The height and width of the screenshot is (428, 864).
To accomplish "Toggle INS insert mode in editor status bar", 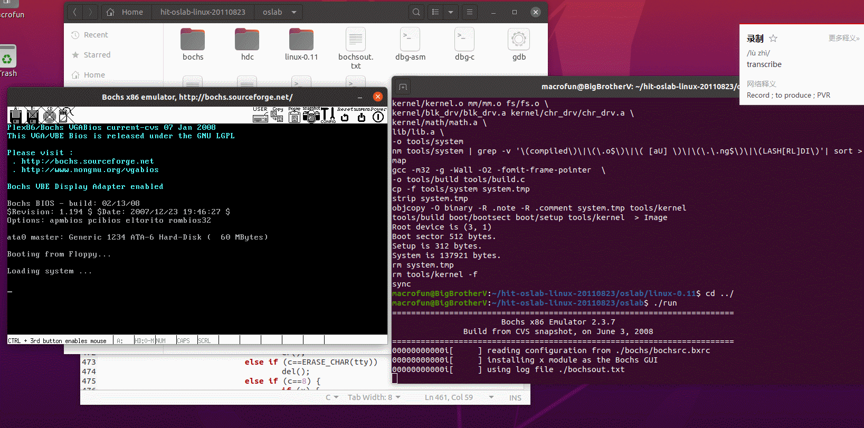I will tap(515, 398).
